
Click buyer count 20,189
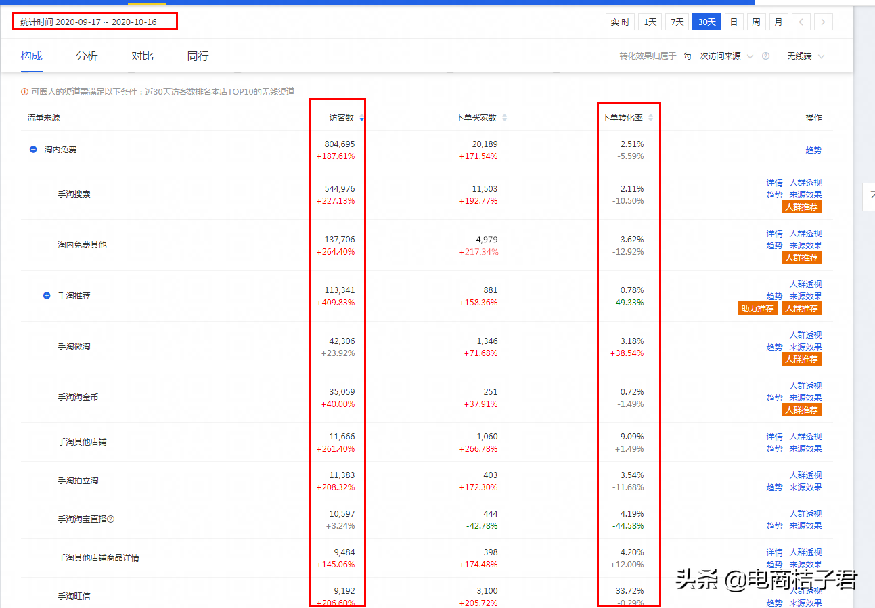pyautogui.click(x=485, y=144)
